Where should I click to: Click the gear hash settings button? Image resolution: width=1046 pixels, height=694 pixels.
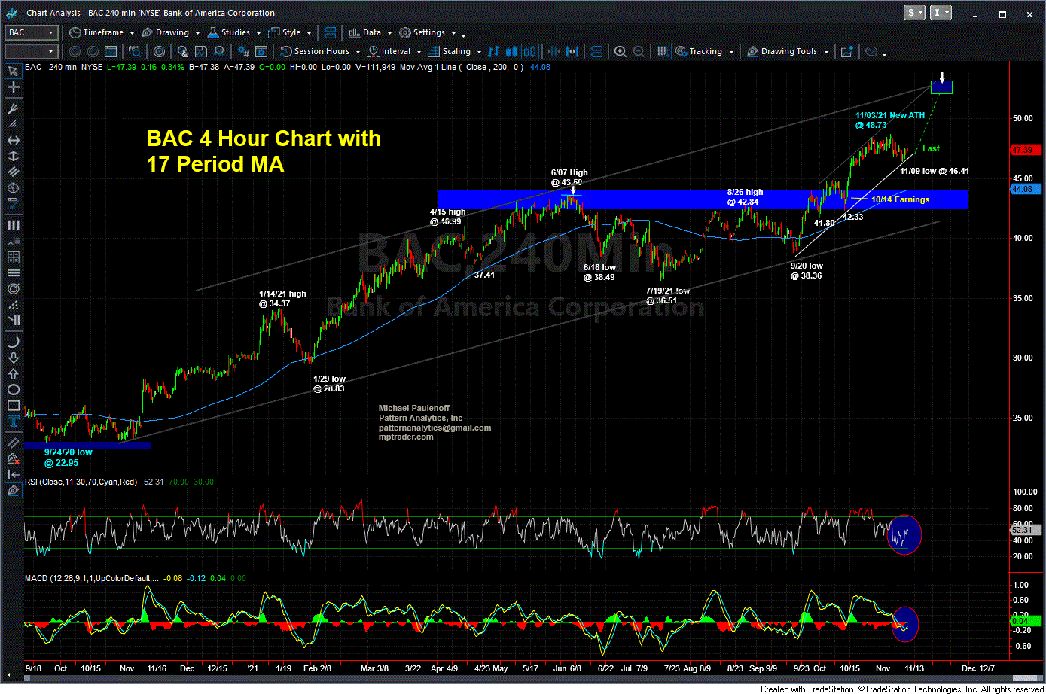242,51
